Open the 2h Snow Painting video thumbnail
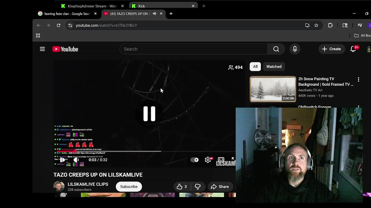Viewport: 371px width, 208px height. pyautogui.click(x=273, y=89)
